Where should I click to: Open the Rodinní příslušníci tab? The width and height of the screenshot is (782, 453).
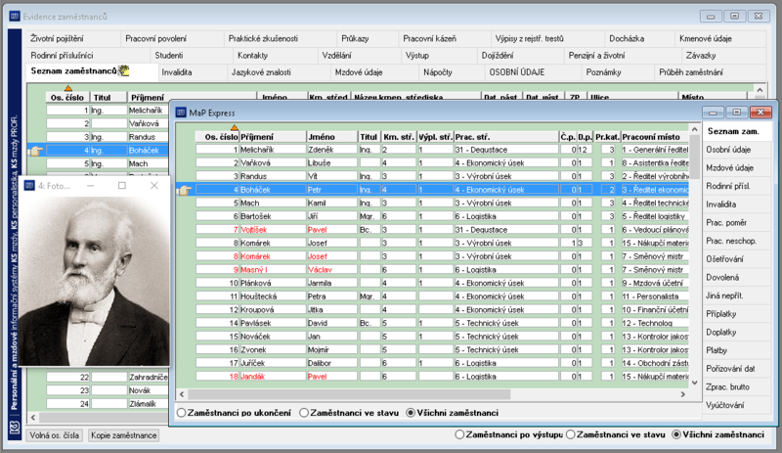(87, 56)
